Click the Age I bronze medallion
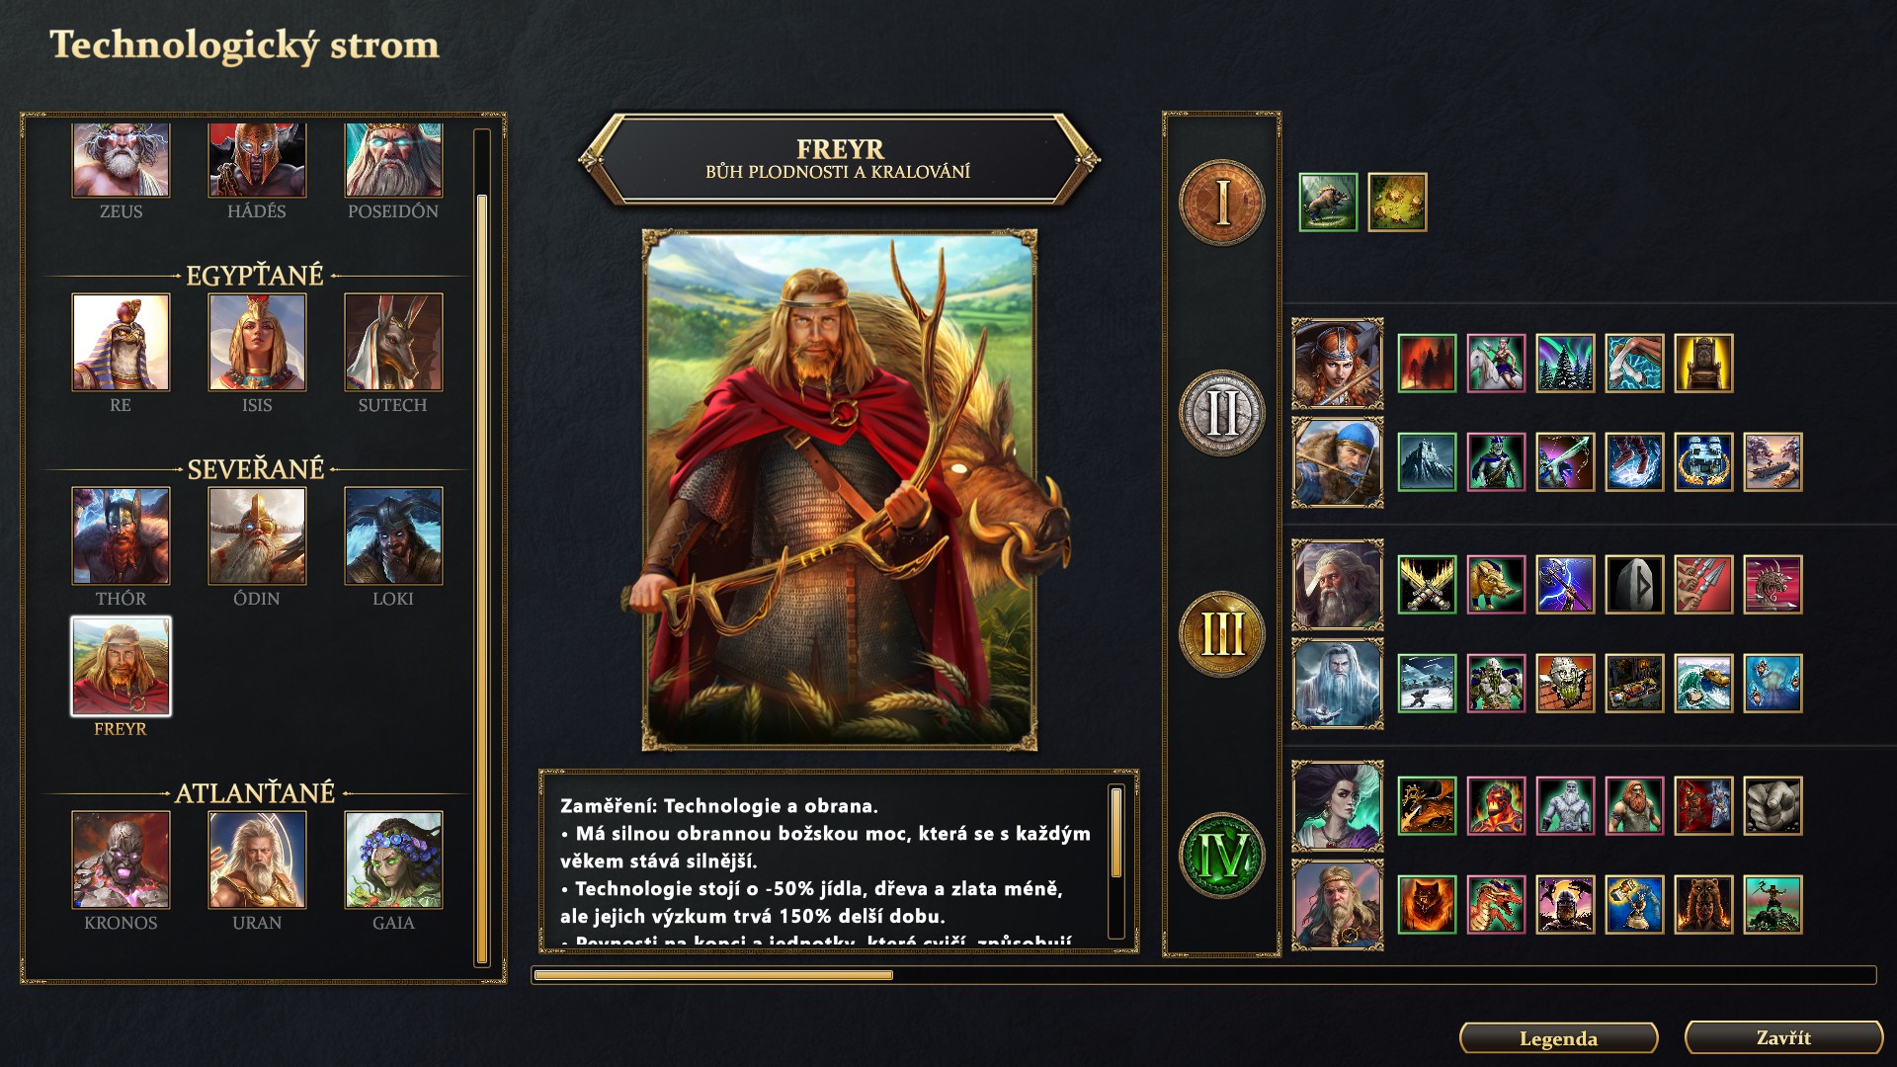 (1222, 203)
